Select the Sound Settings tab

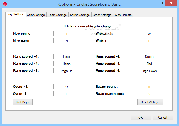(x=80, y=15)
